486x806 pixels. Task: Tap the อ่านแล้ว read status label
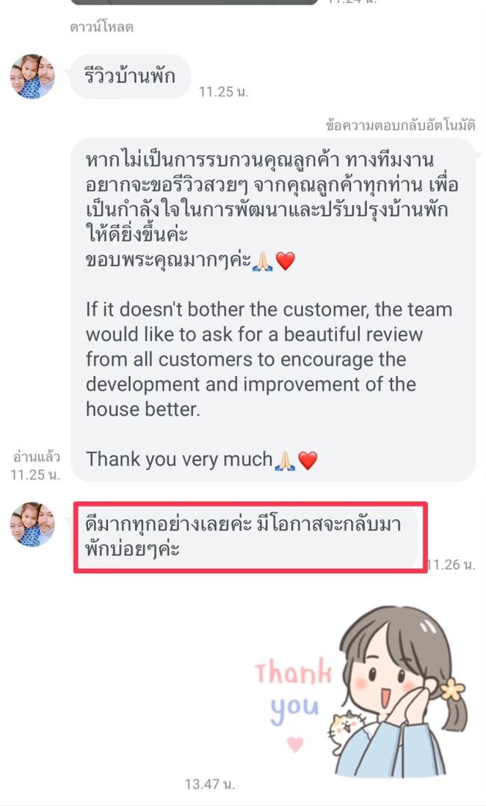point(37,457)
